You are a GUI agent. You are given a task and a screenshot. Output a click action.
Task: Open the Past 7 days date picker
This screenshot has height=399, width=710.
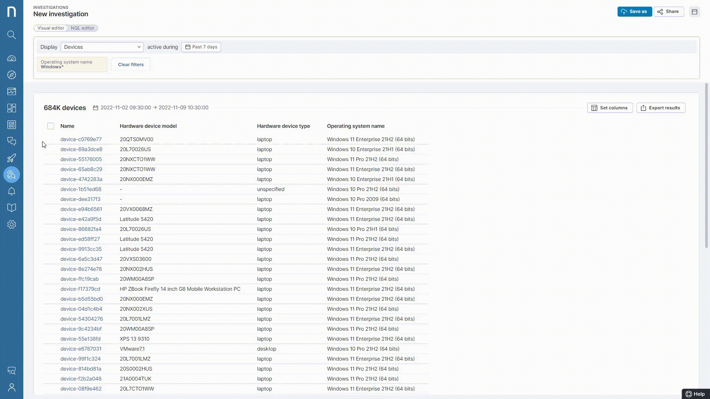201,47
